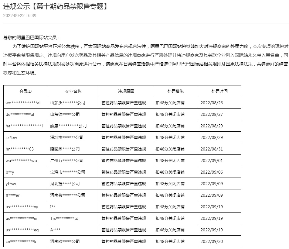Viewport: 289px width, 249px height.
Task: Click member ID us*************xy
Action: pos(22,207)
